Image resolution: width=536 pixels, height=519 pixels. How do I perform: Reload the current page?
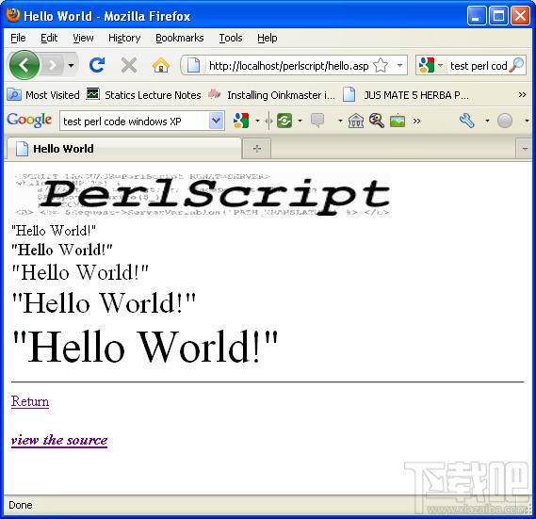click(97, 65)
